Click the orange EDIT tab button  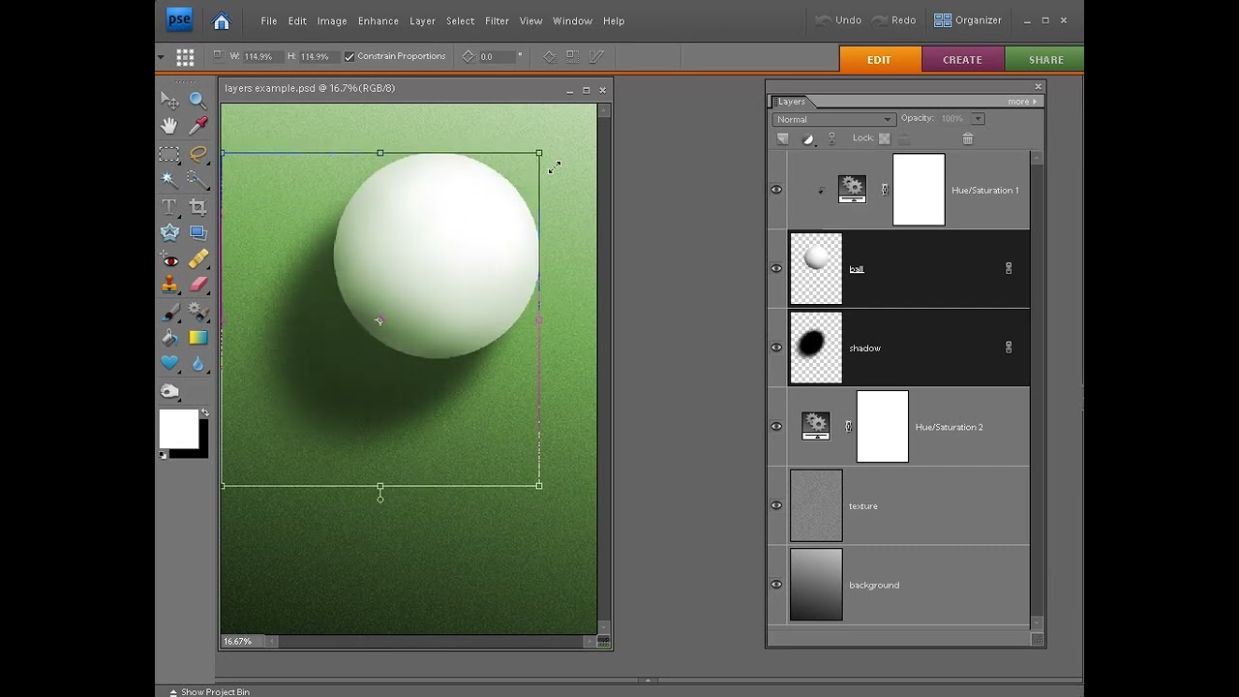(x=880, y=59)
